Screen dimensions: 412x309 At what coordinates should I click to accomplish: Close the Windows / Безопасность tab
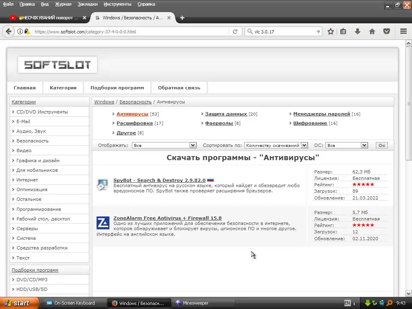coord(169,18)
